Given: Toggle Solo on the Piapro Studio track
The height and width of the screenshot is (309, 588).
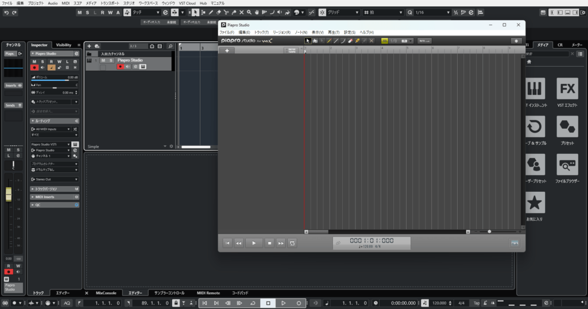Looking at the screenshot, I should point(111,60).
